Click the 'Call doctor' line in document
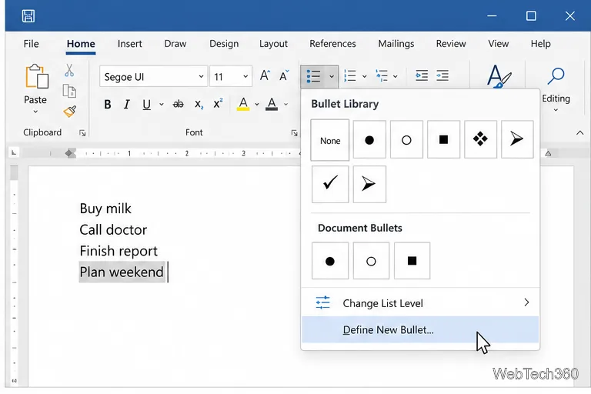Screen dimensions: 591x394 [113, 229]
